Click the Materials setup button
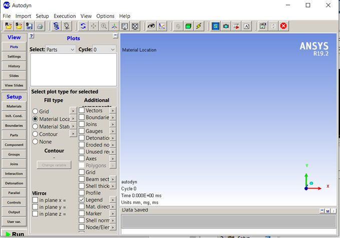 (14, 106)
